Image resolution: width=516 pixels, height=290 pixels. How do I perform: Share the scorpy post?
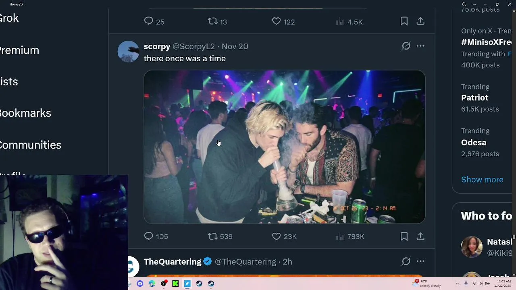click(x=420, y=236)
